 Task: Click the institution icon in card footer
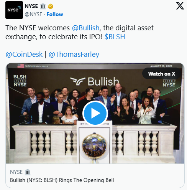[28, 172]
